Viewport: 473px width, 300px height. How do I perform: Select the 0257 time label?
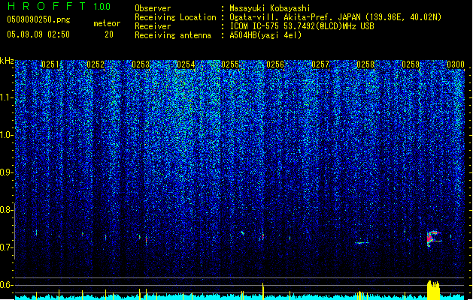tap(320, 64)
